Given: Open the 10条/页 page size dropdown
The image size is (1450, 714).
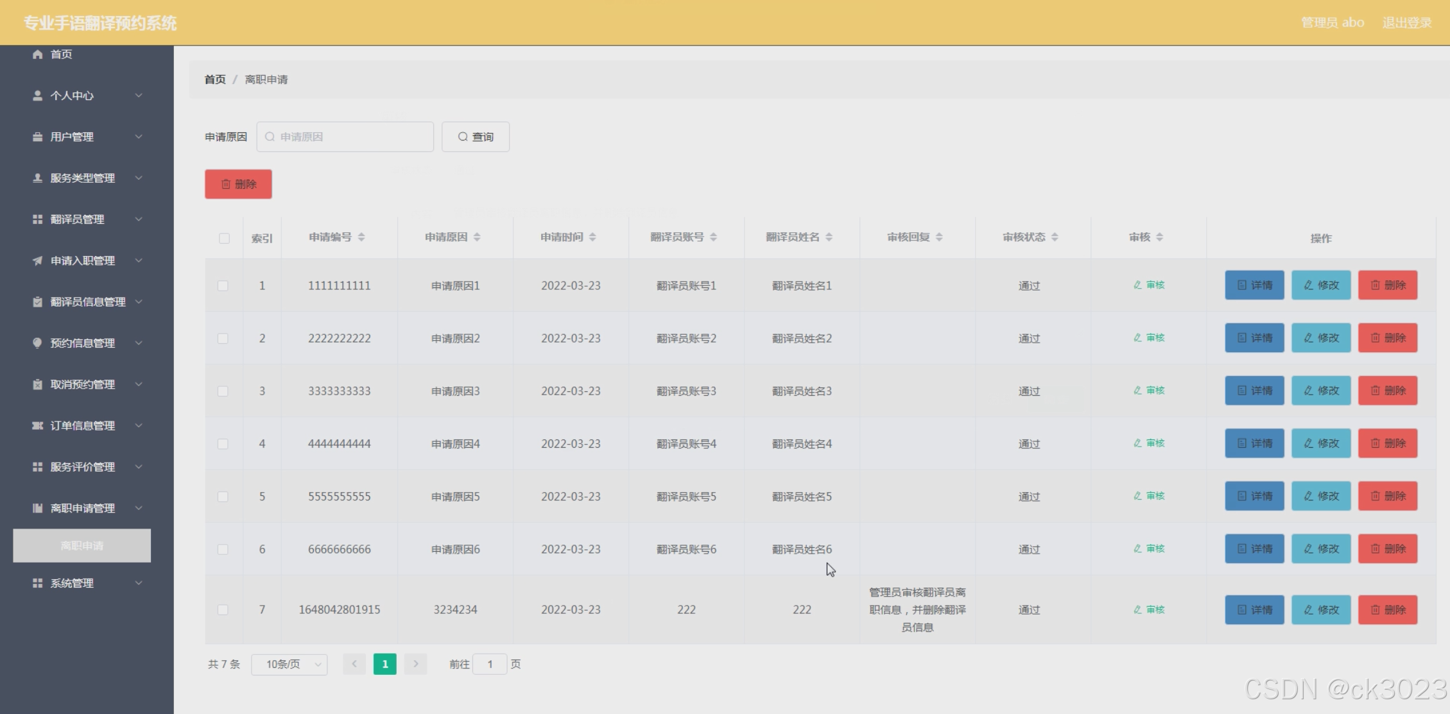Looking at the screenshot, I should coord(289,664).
